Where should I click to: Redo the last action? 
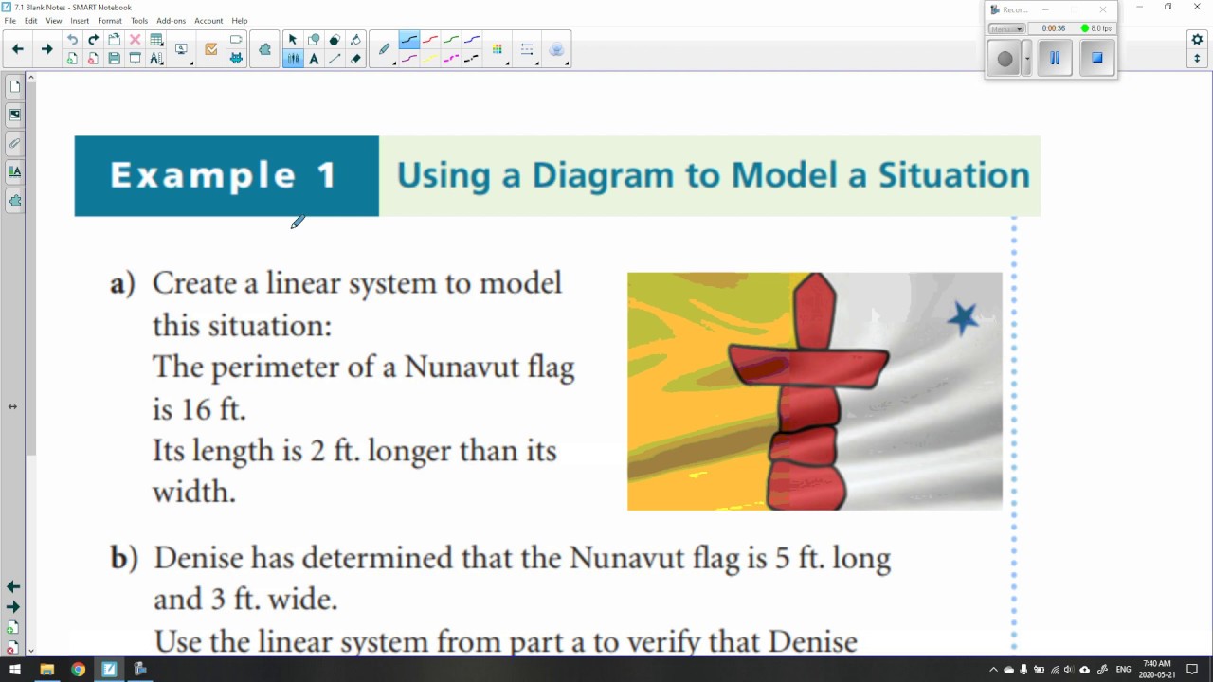[93, 40]
